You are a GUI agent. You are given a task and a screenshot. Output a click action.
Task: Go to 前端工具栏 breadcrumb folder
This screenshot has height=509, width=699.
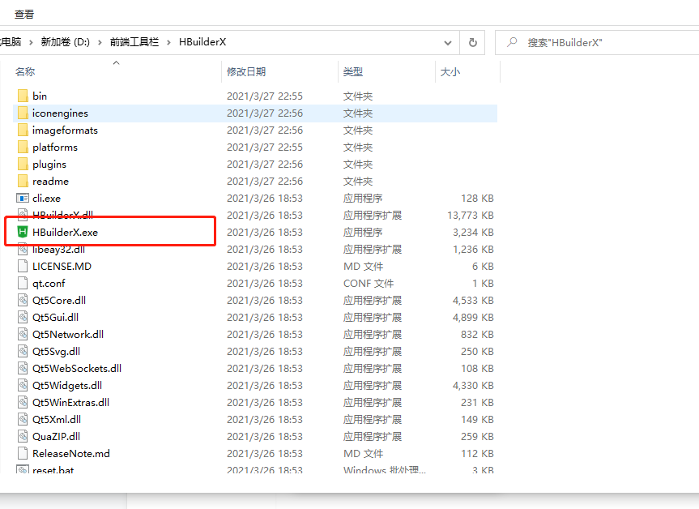pyautogui.click(x=134, y=42)
